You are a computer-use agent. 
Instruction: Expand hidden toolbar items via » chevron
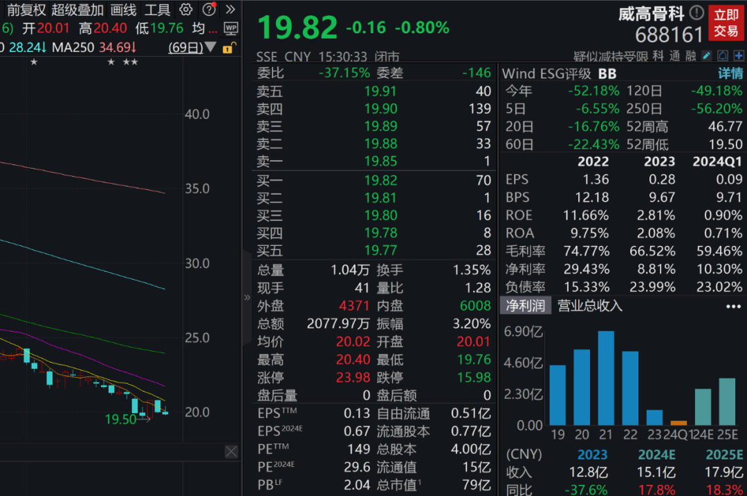click(229, 9)
